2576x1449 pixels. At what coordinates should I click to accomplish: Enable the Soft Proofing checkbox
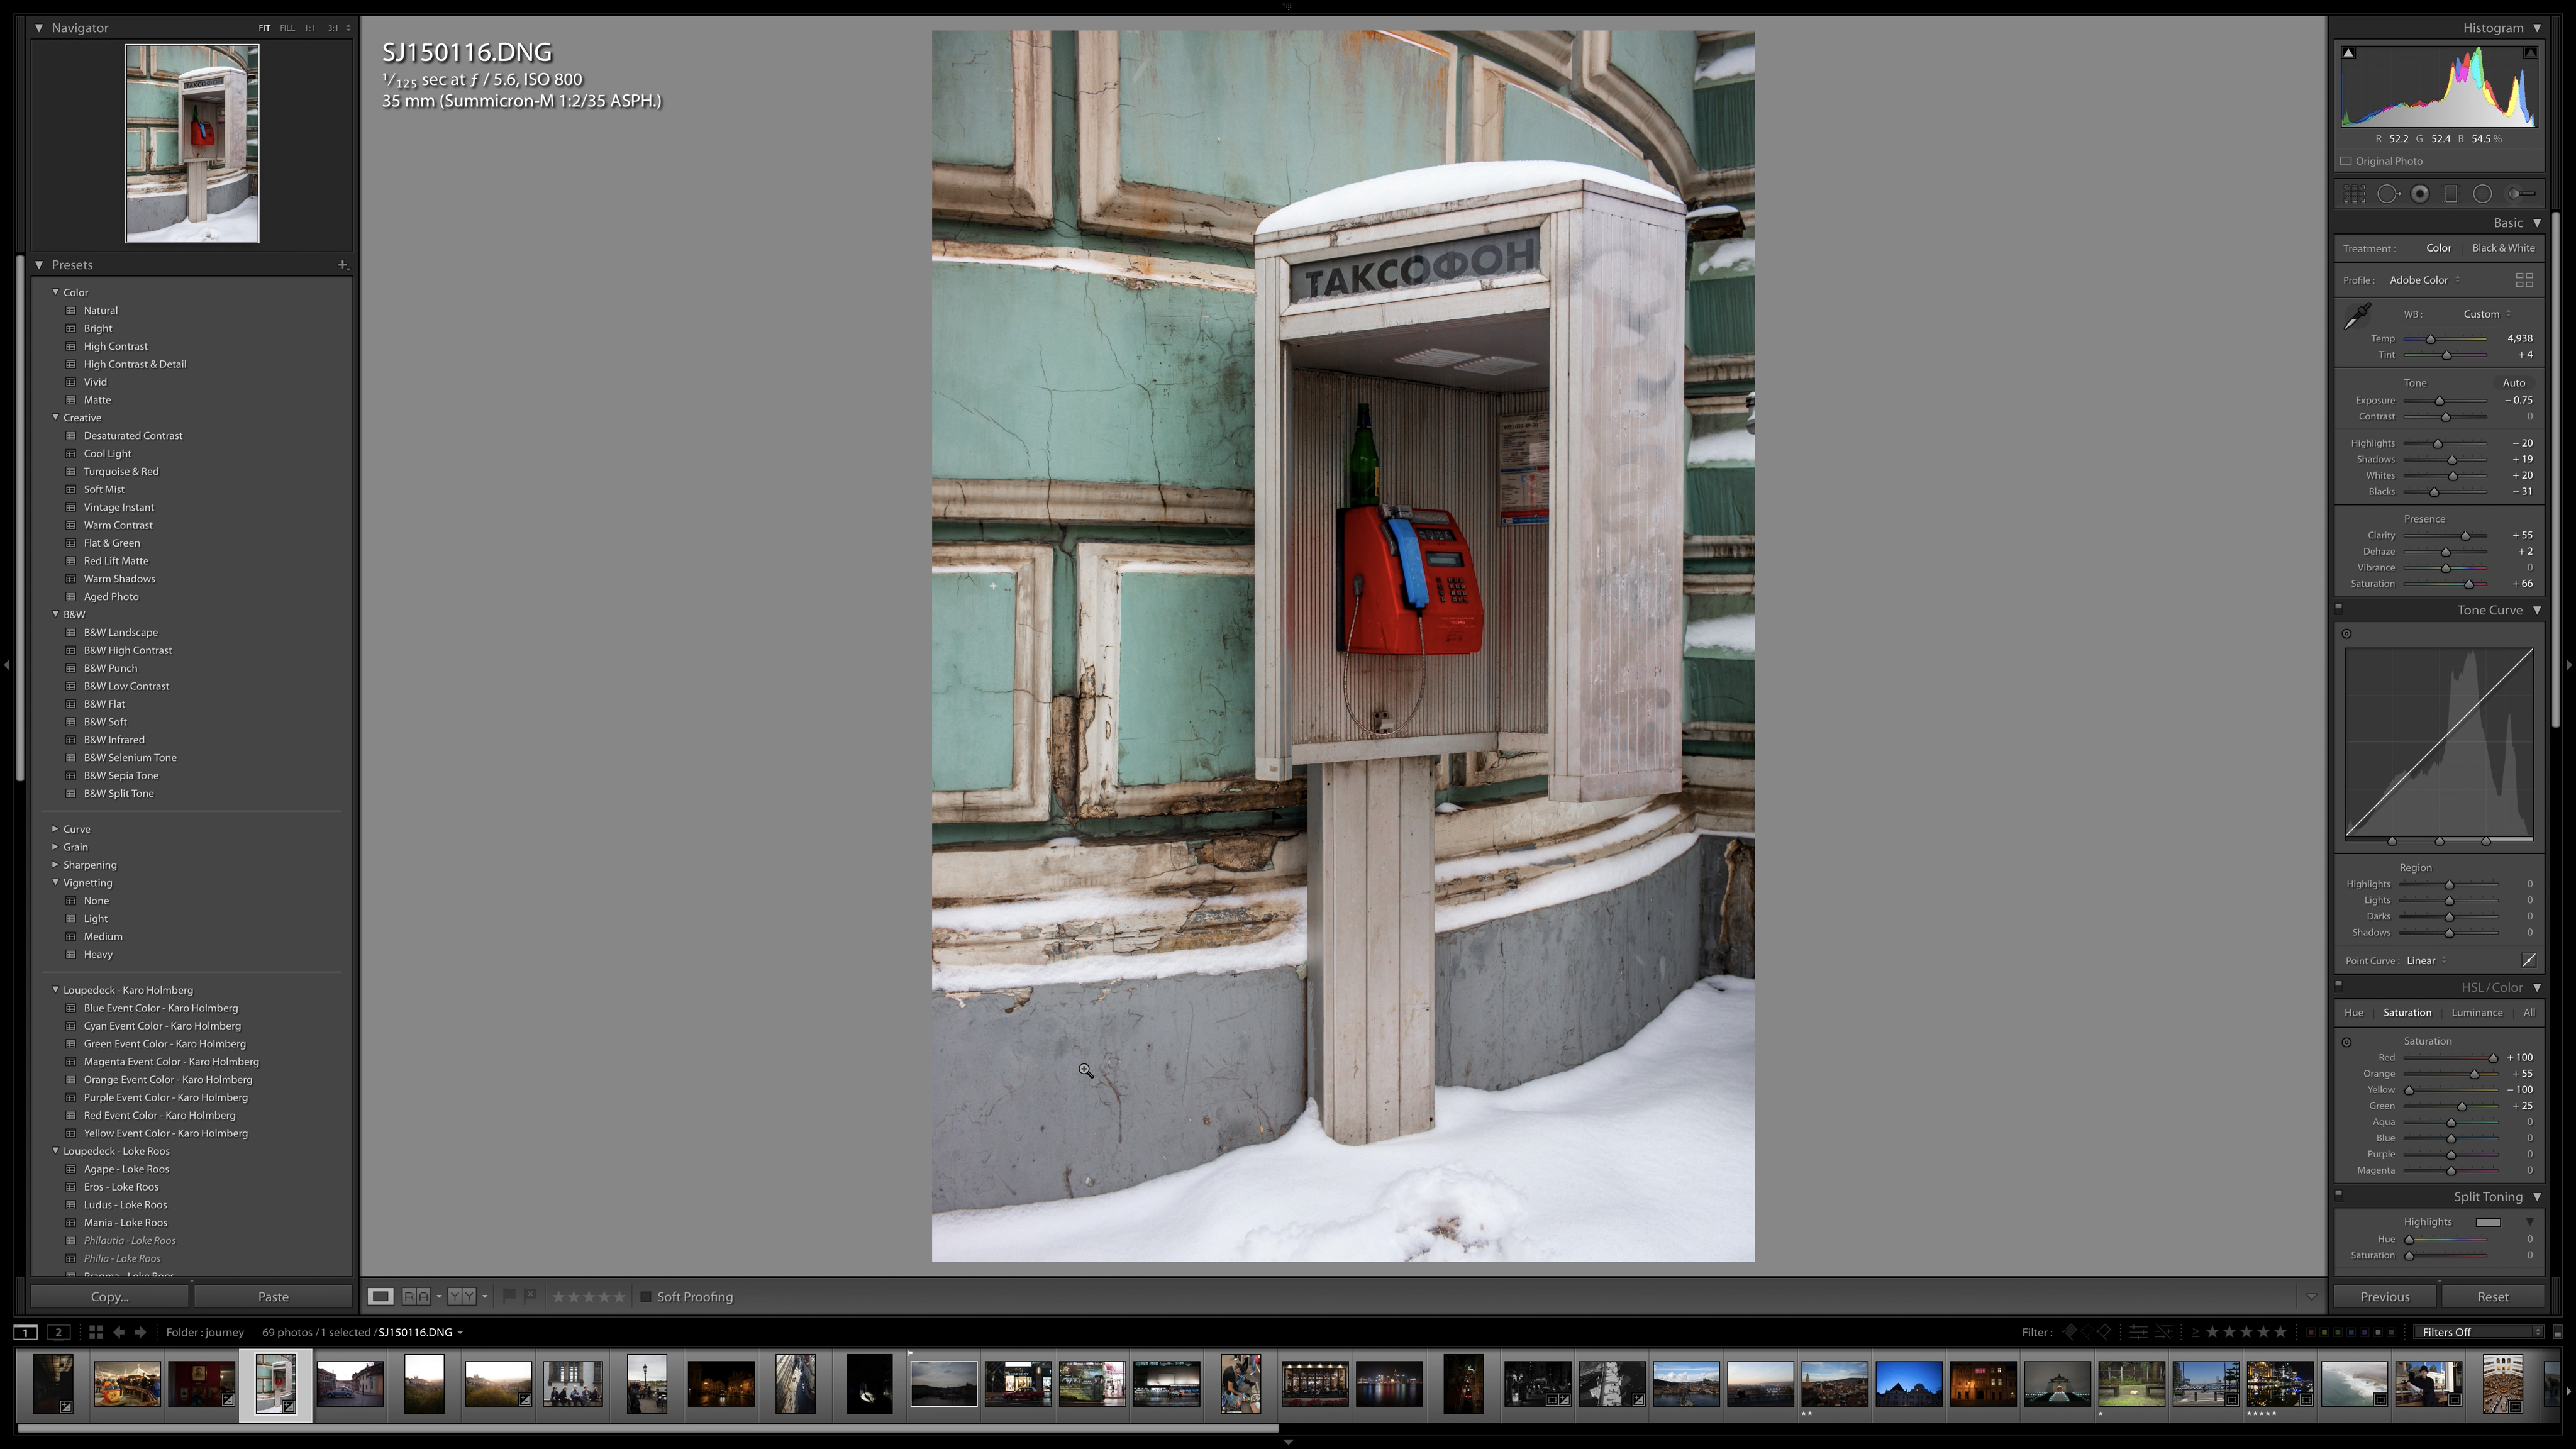coord(646,1297)
